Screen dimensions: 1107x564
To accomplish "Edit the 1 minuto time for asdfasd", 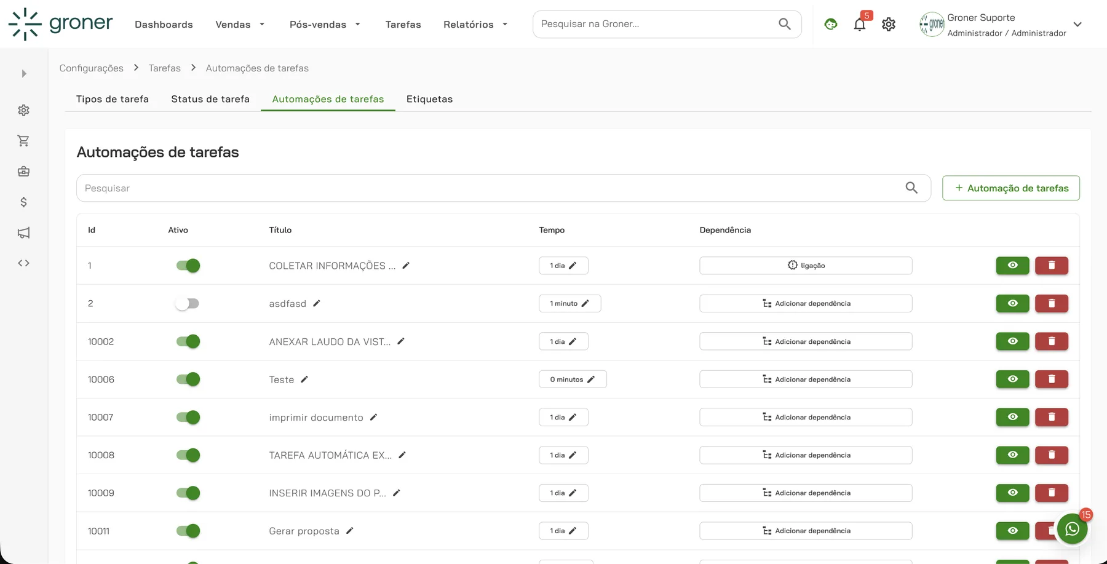I will (569, 303).
